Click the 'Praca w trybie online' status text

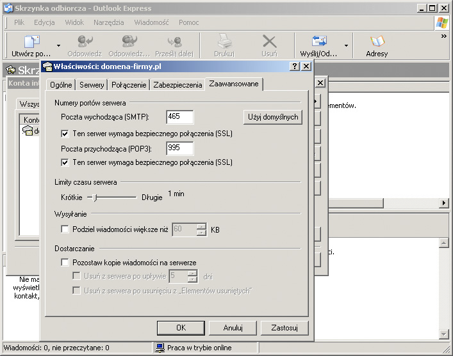point(199,348)
